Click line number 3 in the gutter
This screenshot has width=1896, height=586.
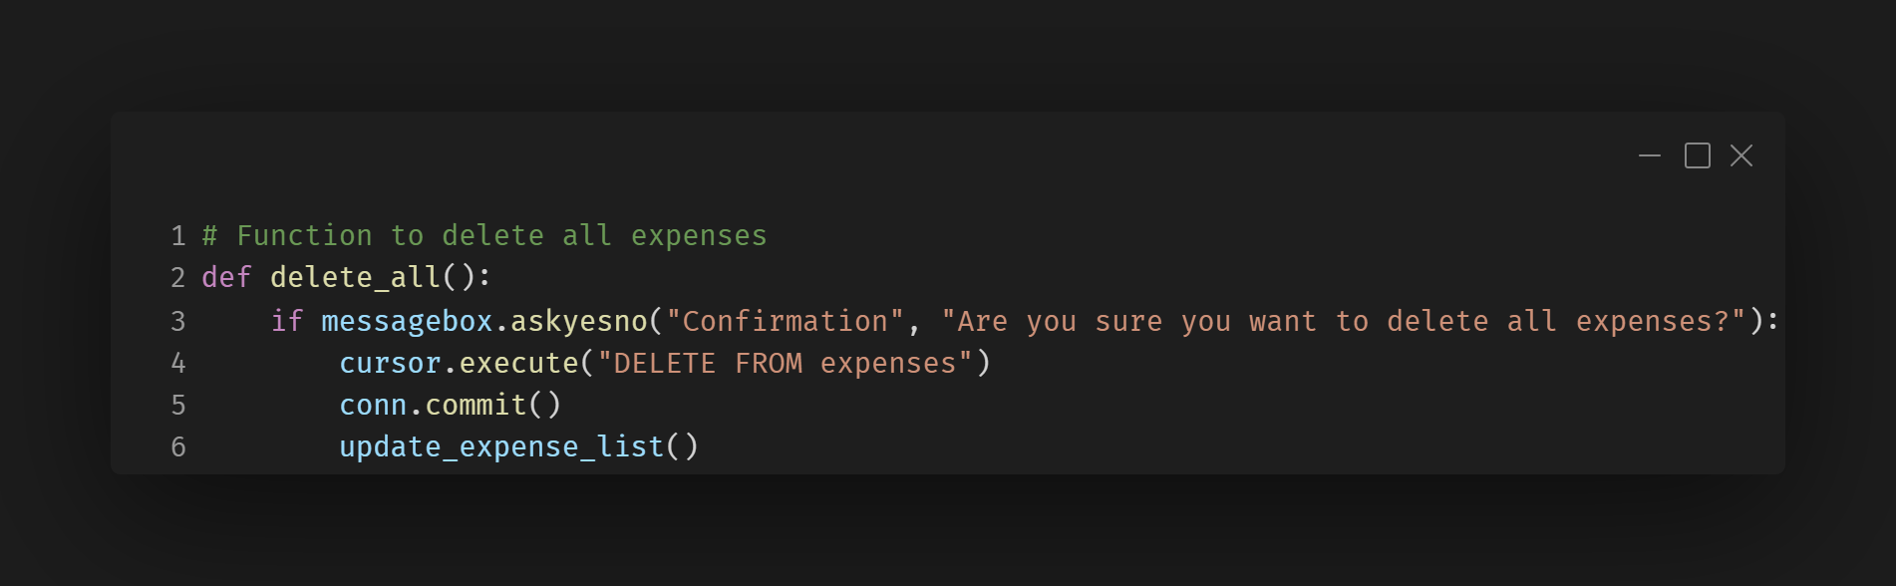click(178, 322)
